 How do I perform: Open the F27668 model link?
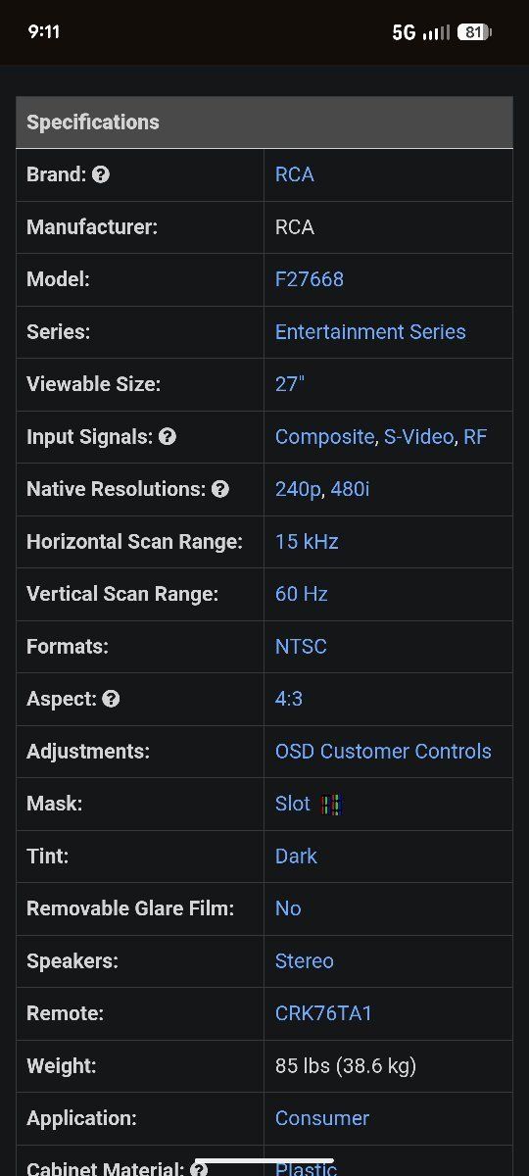click(310, 279)
